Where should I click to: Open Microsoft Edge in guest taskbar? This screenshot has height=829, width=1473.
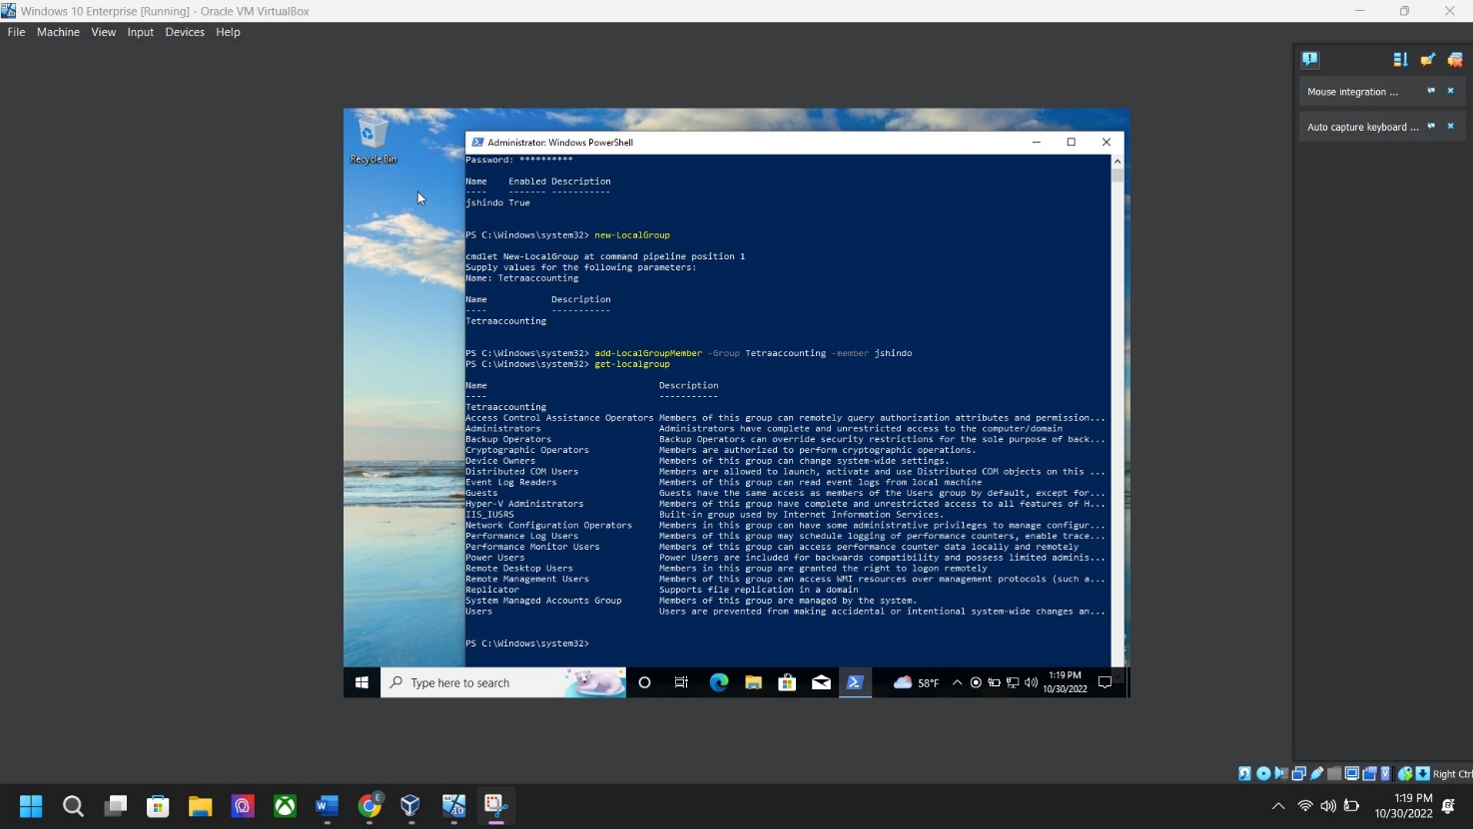click(x=719, y=682)
